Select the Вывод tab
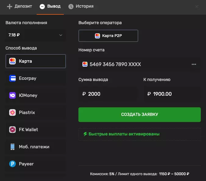Image resolution: width=206 pixels, height=181 pixels. point(50,6)
